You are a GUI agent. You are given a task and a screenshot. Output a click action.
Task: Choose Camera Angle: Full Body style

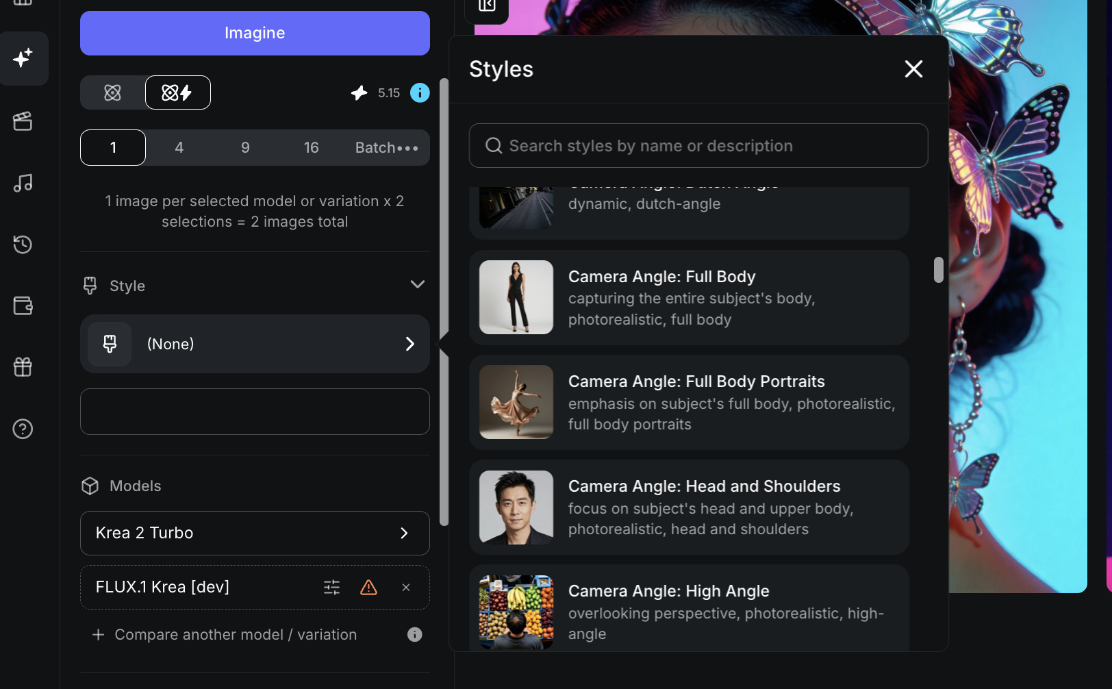[x=689, y=297]
